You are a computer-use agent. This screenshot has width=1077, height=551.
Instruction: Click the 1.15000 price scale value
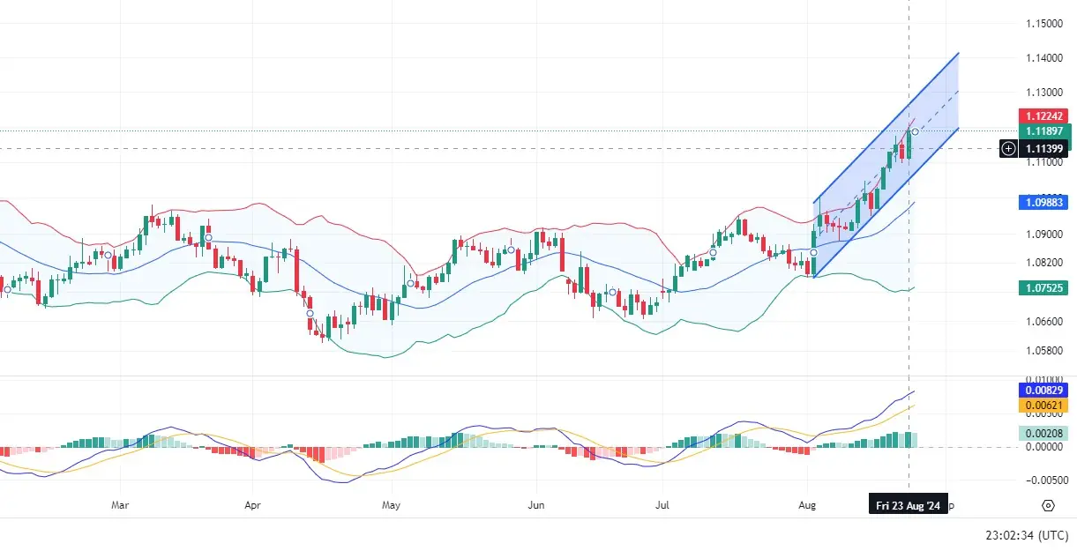click(1043, 23)
